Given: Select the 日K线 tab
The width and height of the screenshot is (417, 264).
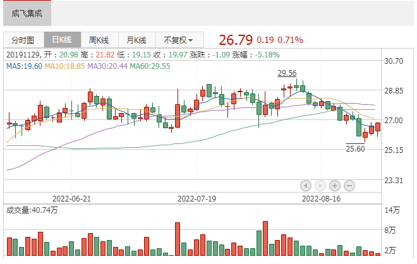Looking at the screenshot, I should pos(61,39).
